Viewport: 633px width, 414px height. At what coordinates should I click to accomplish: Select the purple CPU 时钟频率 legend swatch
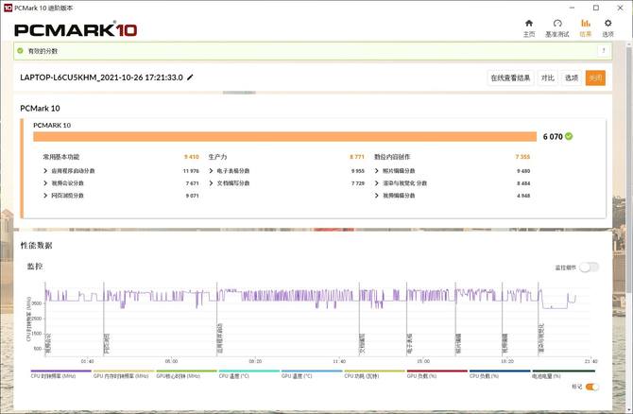pyautogui.click(x=61, y=371)
